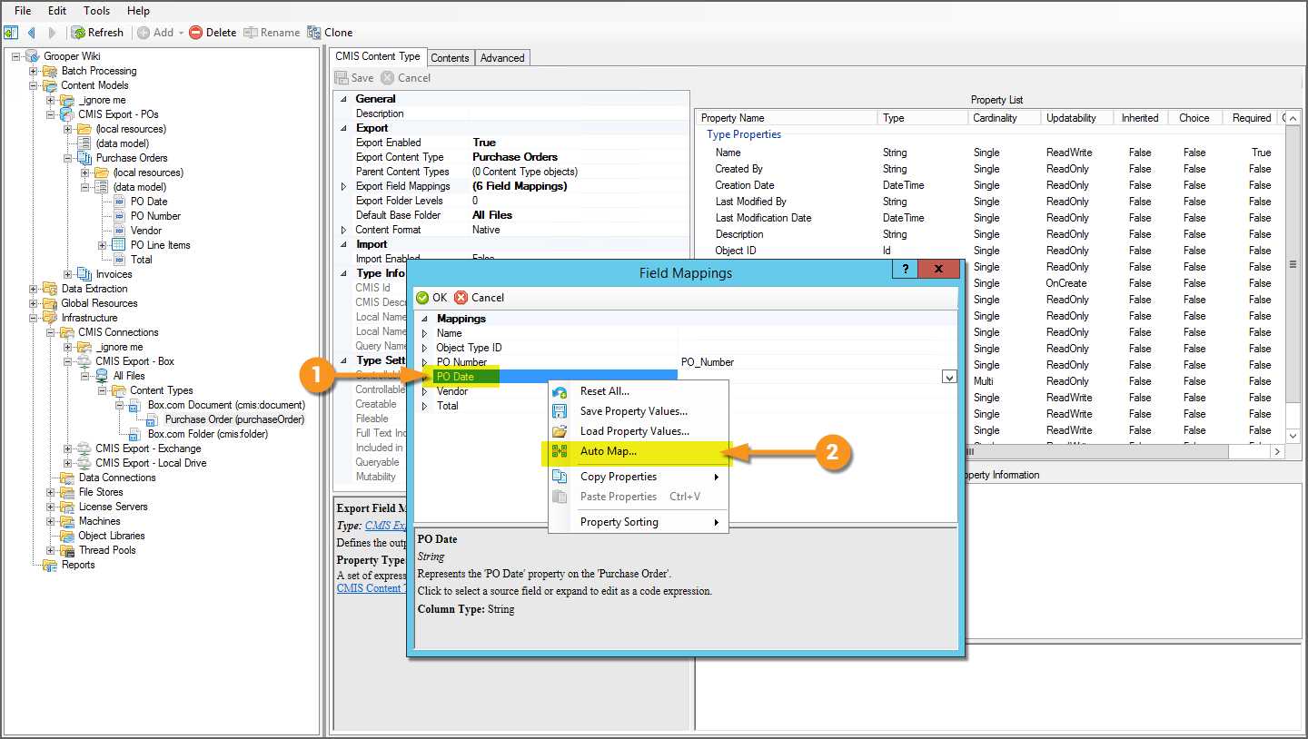Click the Export Enabled True value

click(484, 143)
